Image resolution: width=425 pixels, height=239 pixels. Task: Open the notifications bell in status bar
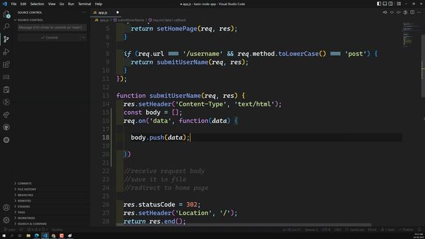pos(419,230)
